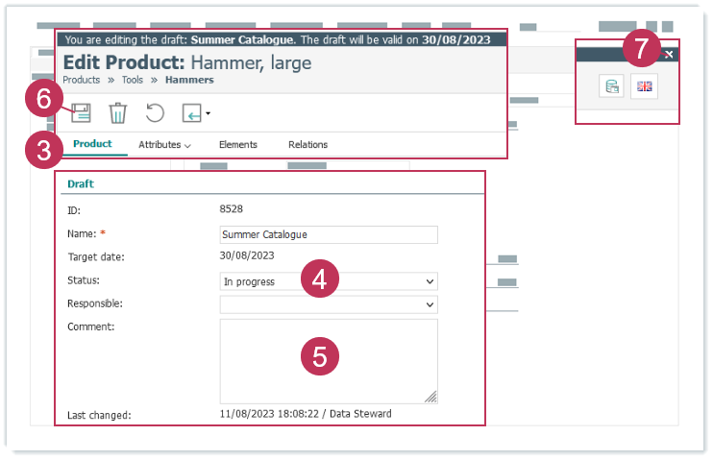The height and width of the screenshot is (460, 713).
Task: Click the UK flag language icon
Action: pyautogui.click(x=644, y=87)
